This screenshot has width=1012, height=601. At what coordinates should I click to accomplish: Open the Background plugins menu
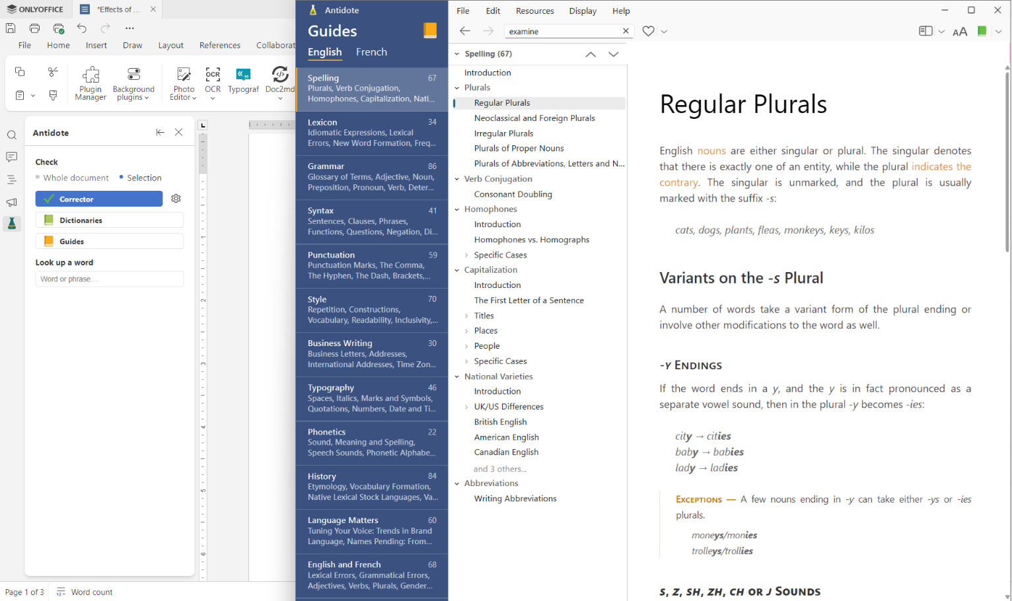pyautogui.click(x=133, y=83)
